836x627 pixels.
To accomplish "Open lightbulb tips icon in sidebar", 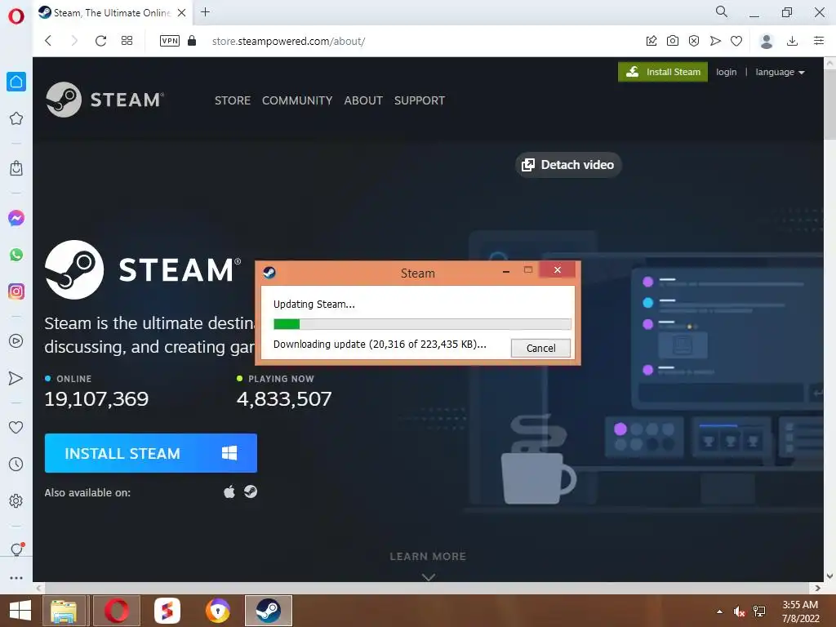I will click(16, 549).
